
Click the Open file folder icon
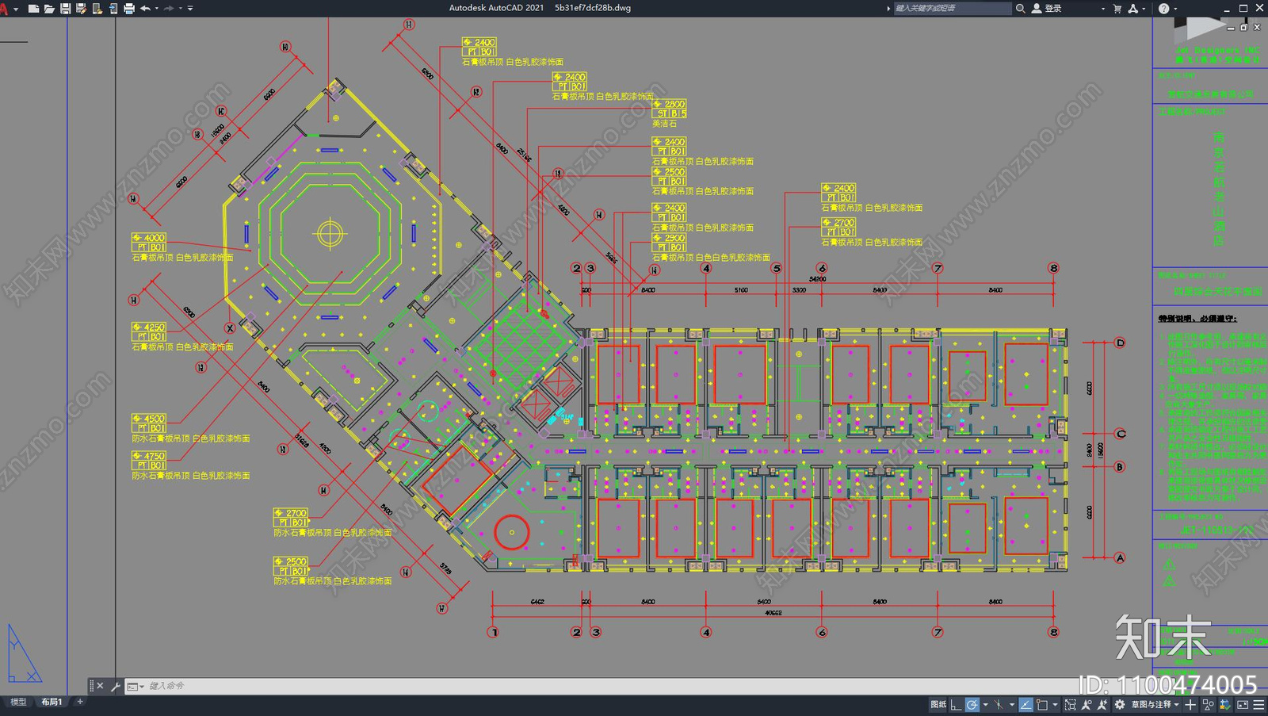click(49, 9)
